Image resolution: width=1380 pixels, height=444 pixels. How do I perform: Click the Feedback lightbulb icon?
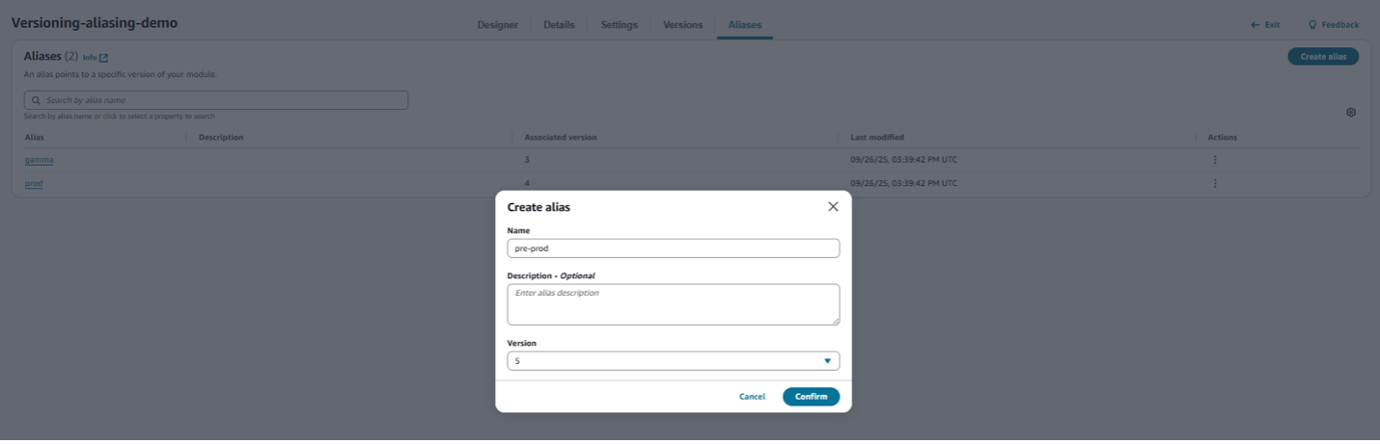click(1312, 25)
